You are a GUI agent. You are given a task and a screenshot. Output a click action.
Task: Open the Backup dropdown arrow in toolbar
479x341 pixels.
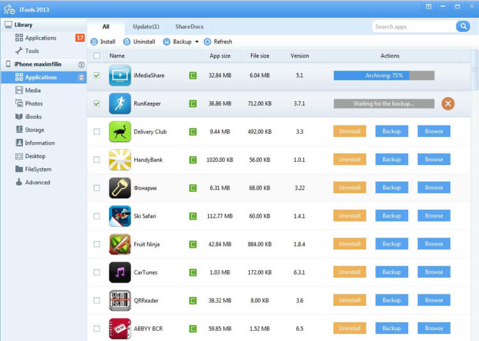(x=197, y=42)
